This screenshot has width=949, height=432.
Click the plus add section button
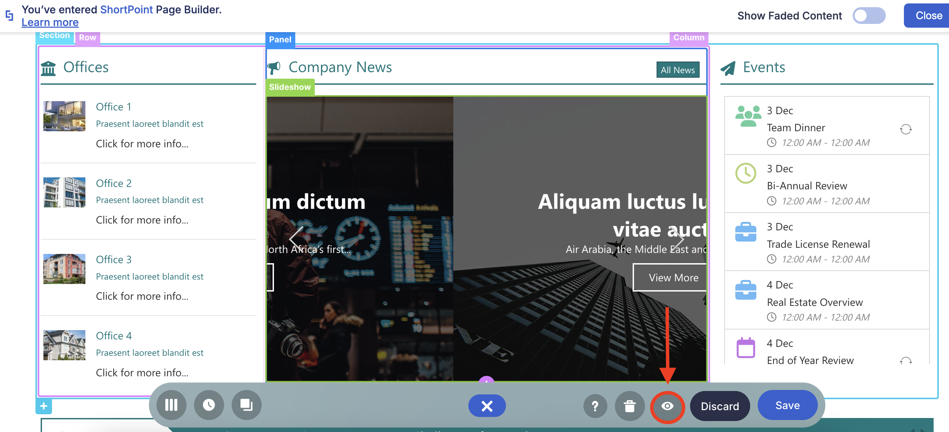point(44,406)
